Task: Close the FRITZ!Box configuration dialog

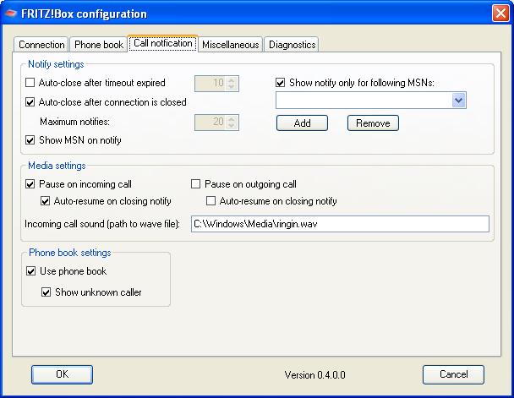Action: click(499, 14)
